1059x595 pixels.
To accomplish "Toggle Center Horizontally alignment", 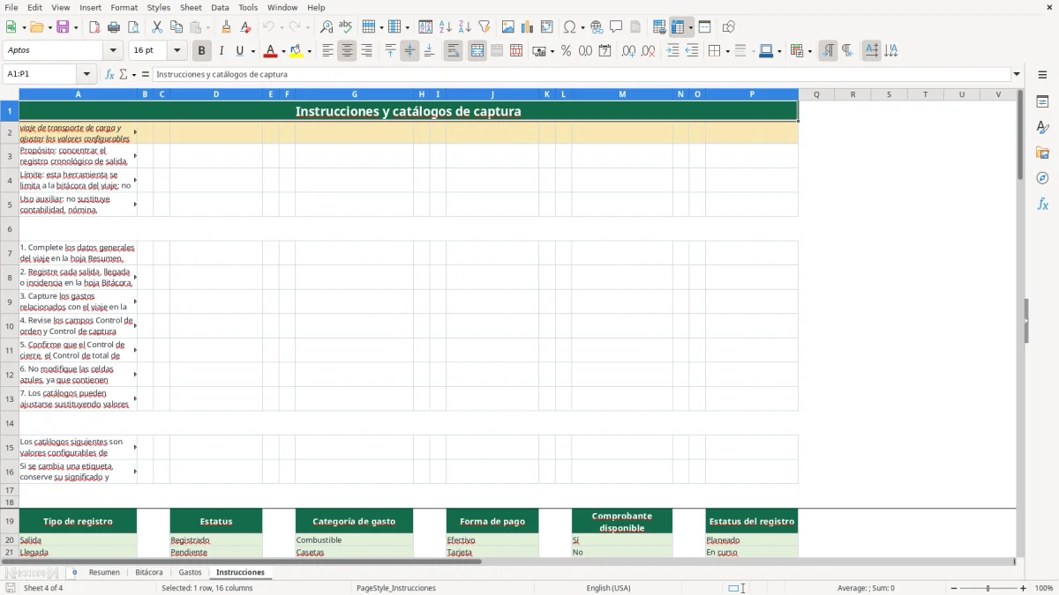I will tap(347, 51).
